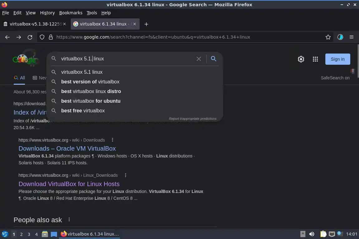Go forward to the next page
This screenshot has height=239, width=359.
tap(19, 37)
